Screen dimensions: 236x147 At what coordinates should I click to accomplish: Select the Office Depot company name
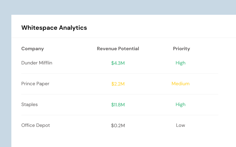[x=35, y=125]
